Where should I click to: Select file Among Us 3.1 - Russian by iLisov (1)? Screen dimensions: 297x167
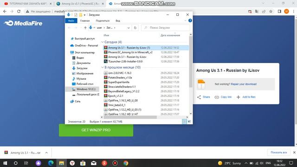146,48
